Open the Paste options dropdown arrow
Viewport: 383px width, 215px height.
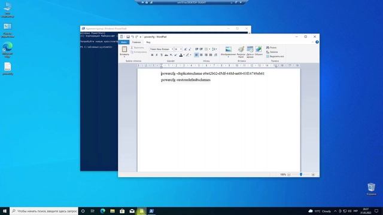[x=124, y=57]
